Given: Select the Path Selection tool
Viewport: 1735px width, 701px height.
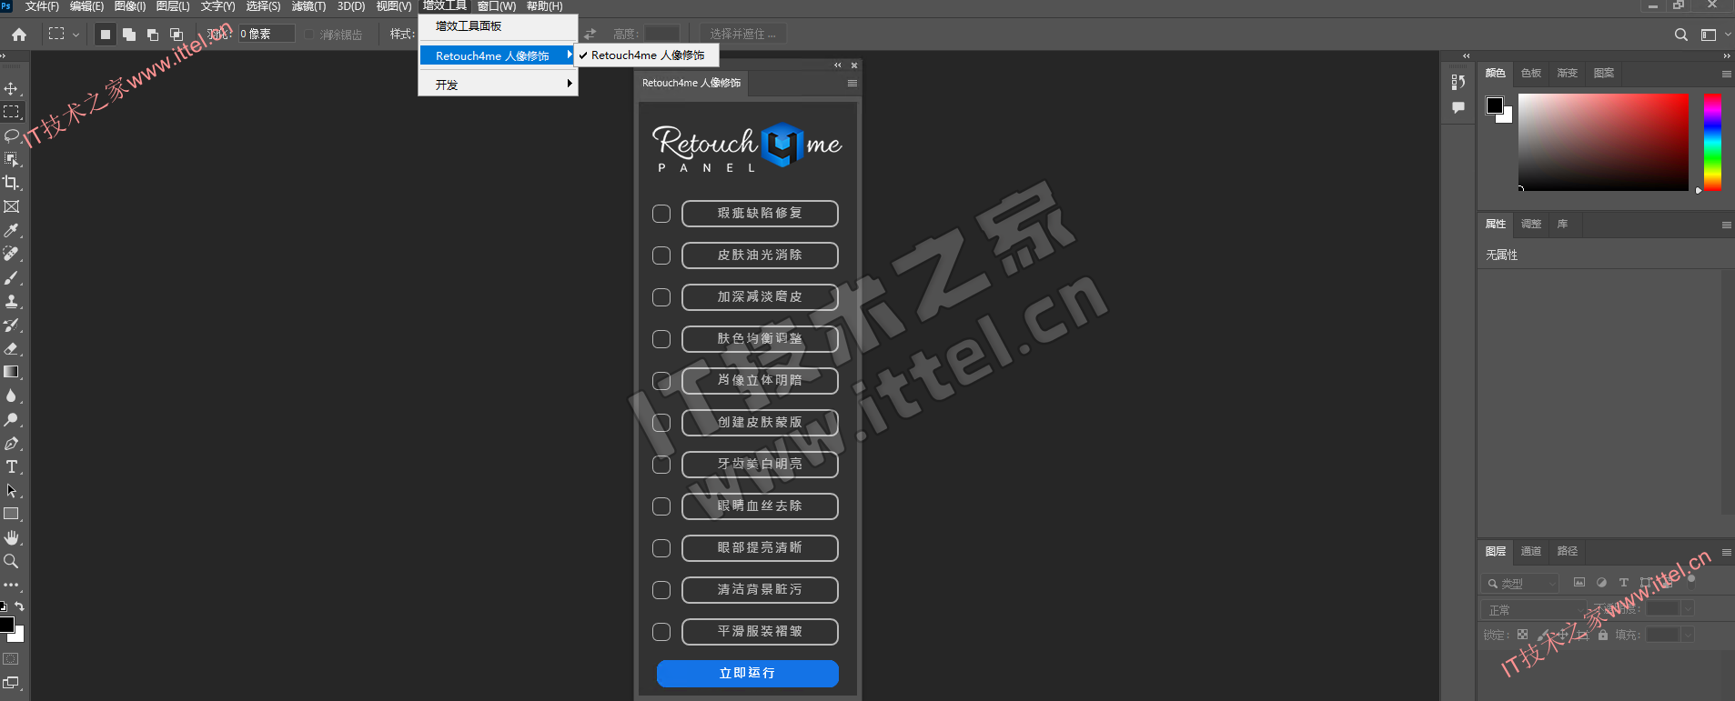Looking at the screenshot, I should pyautogui.click(x=11, y=490).
